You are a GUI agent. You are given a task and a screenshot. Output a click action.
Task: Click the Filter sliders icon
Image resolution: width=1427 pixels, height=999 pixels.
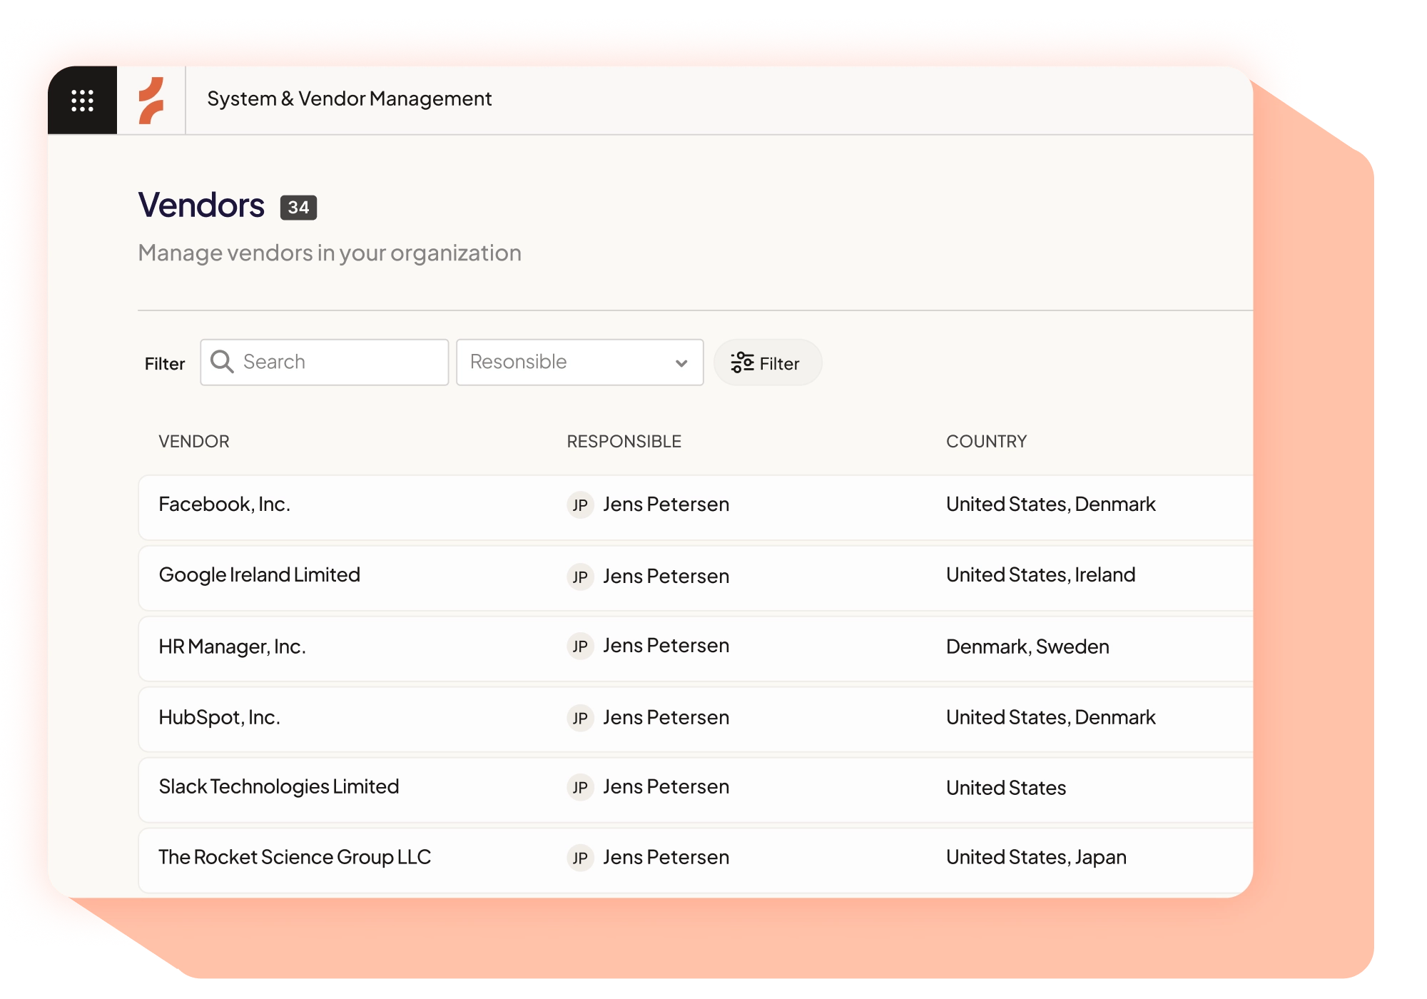click(x=743, y=362)
